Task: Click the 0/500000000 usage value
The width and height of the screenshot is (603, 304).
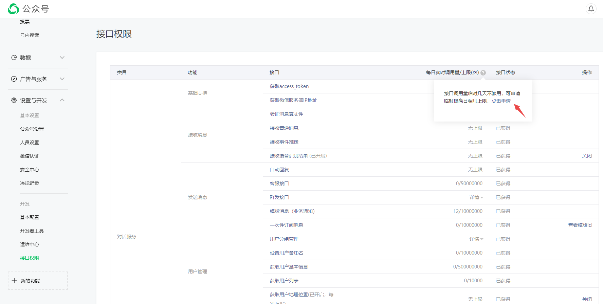Action: click(x=468, y=267)
